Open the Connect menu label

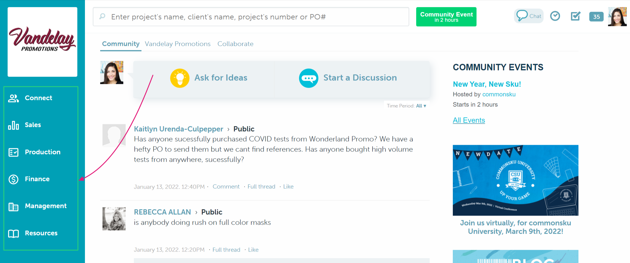(38, 98)
